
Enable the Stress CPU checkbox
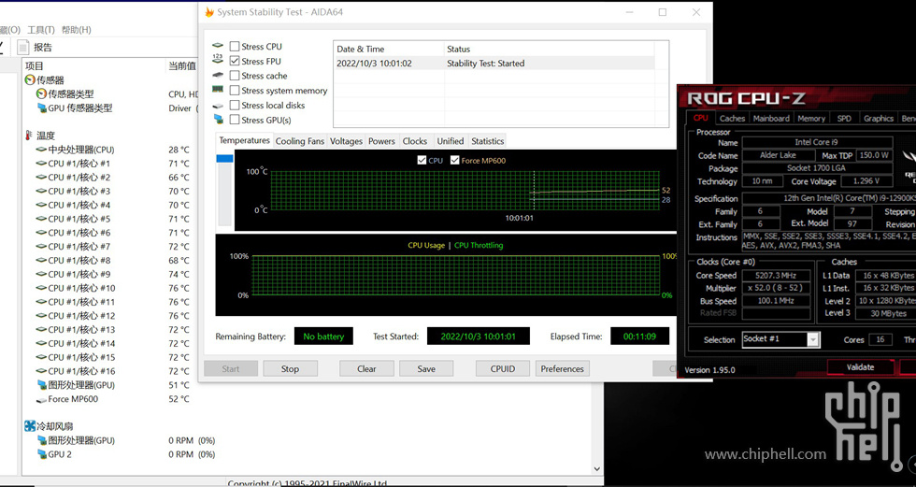click(x=235, y=46)
